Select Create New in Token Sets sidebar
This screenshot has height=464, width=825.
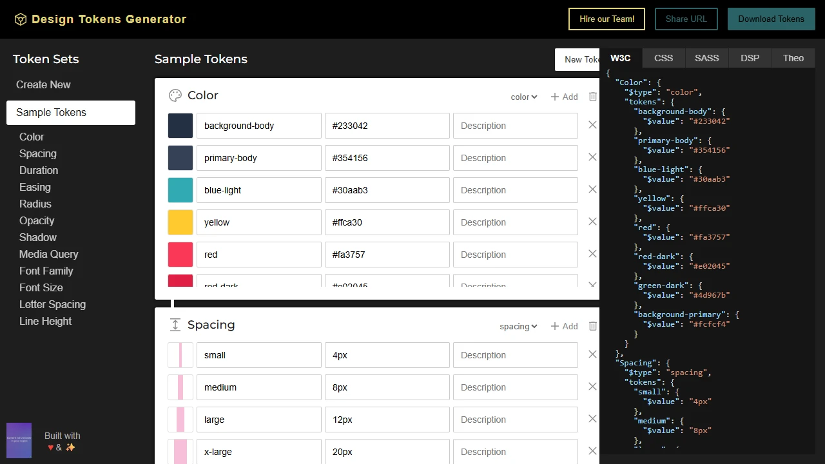(43, 84)
